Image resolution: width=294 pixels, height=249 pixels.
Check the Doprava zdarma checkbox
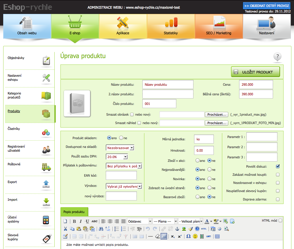point(278,199)
